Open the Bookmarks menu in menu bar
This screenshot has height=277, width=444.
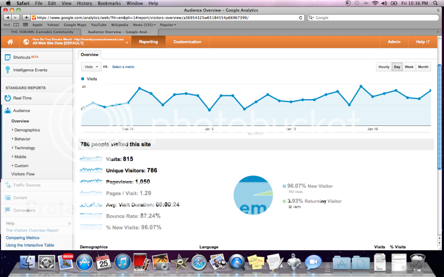[109, 3]
